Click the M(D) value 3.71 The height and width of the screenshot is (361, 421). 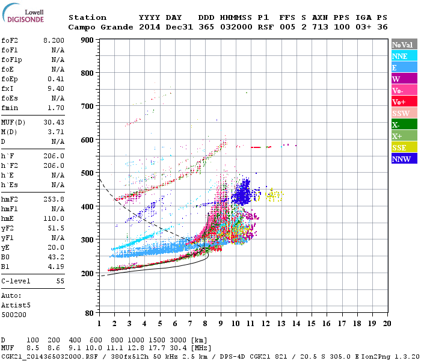coord(56,132)
